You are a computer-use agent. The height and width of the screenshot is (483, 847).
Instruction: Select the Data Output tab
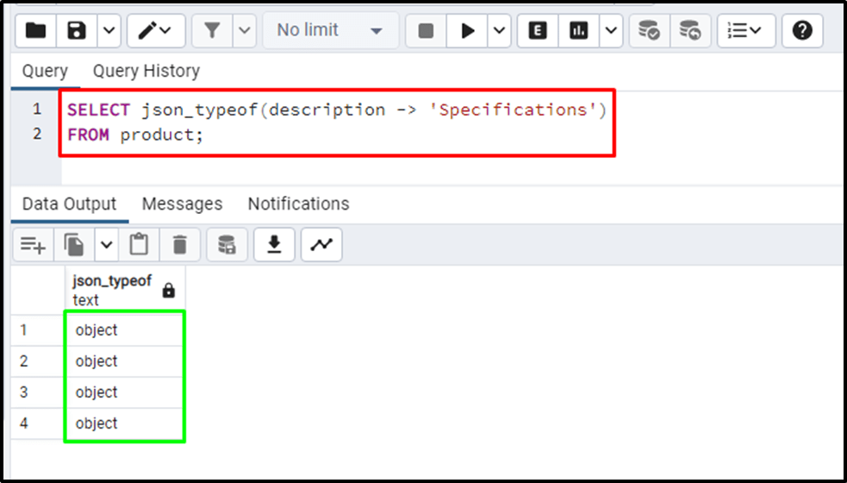[x=69, y=204]
